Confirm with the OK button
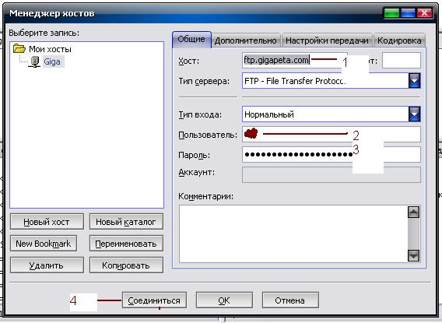 tap(224, 300)
